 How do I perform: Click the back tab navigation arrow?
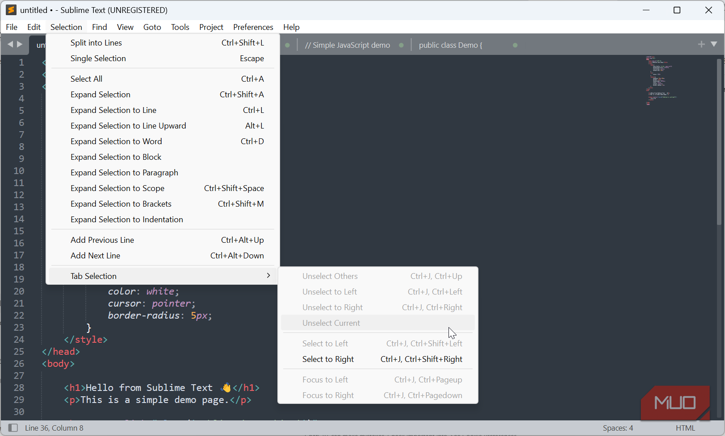click(x=10, y=44)
